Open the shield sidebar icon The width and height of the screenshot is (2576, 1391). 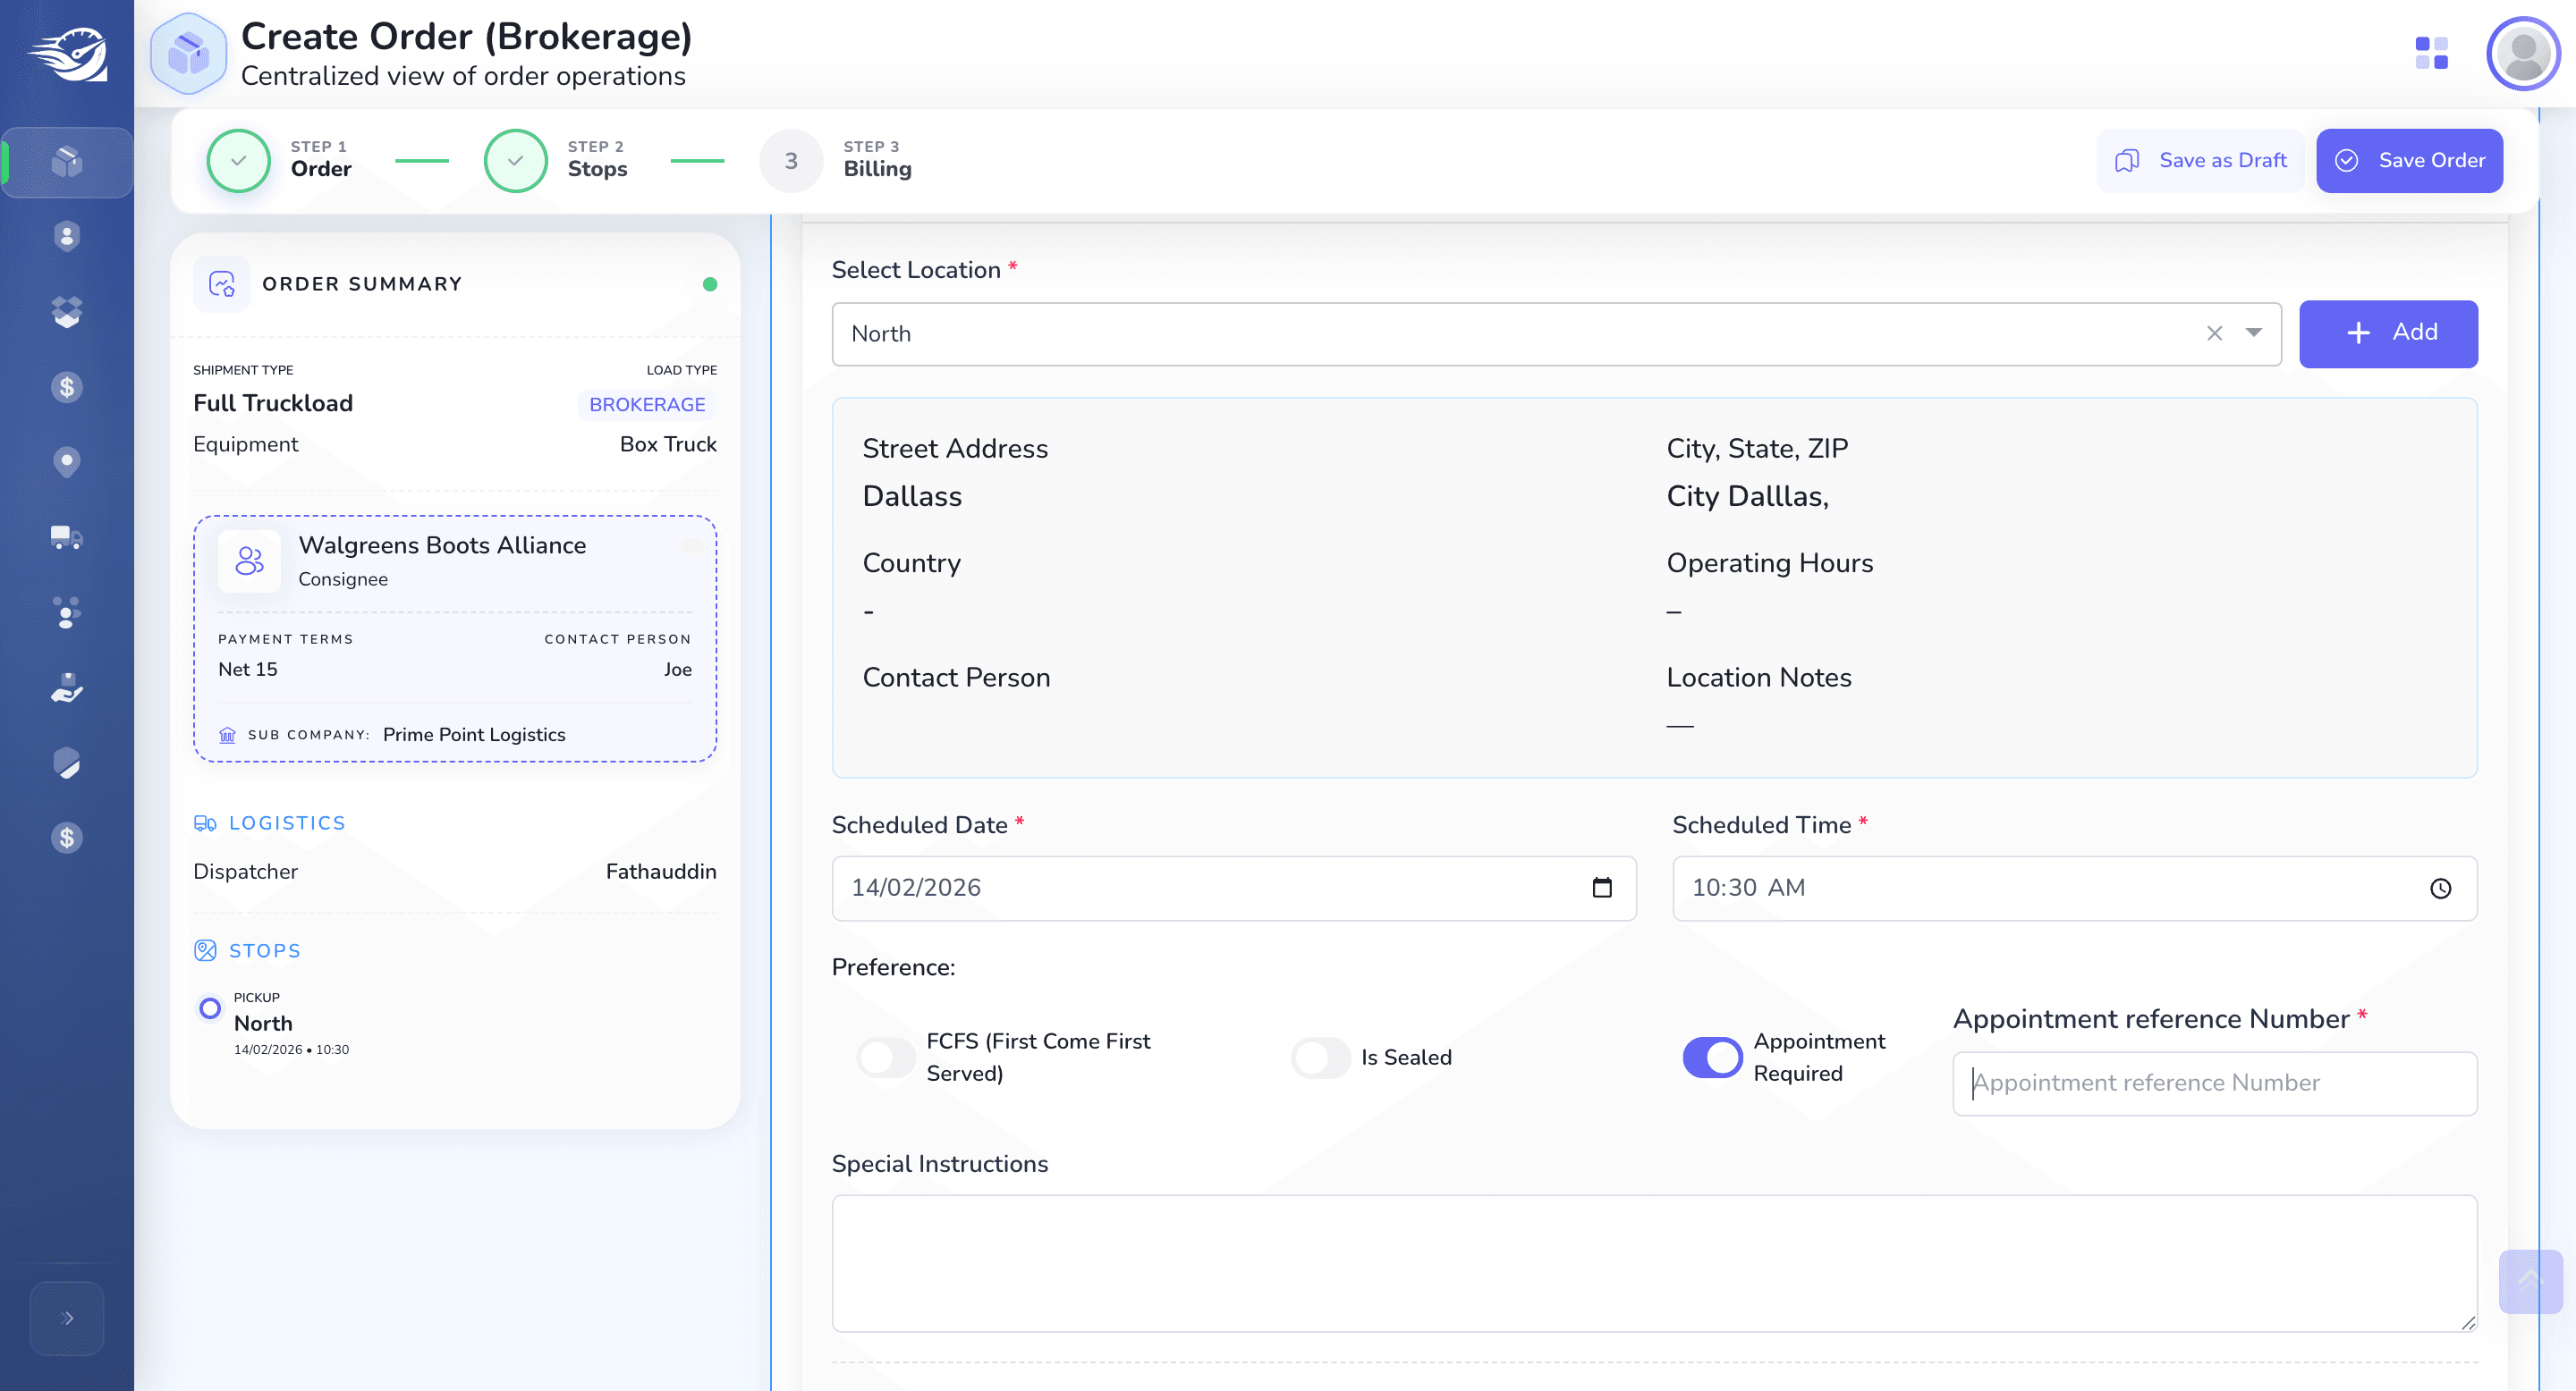[67, 763]
